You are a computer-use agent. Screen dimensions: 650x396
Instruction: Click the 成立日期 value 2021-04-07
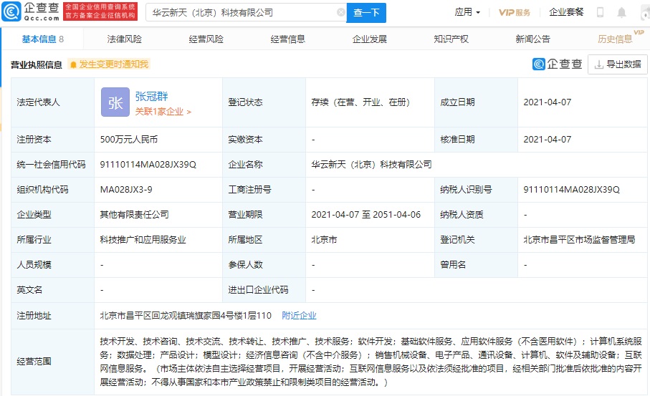tap(548, 102)
